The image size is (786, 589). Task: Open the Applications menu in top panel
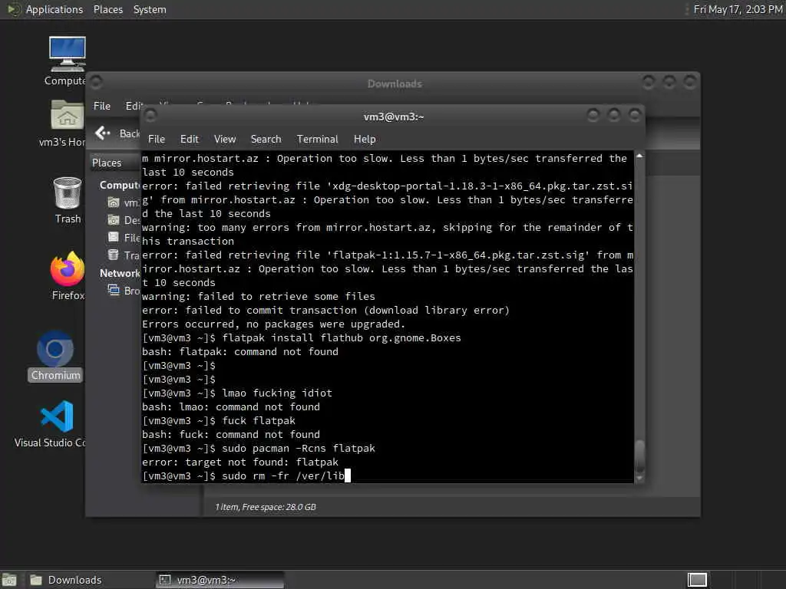[54, 9]
